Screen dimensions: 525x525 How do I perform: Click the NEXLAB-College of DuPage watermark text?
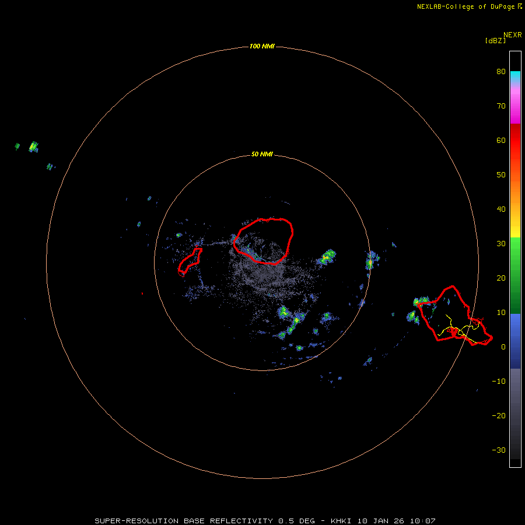(469, 6)
